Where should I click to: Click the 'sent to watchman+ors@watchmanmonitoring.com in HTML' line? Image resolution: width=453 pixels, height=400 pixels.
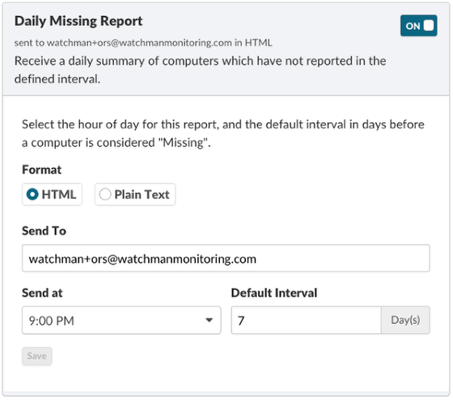[x=143, y=43]
